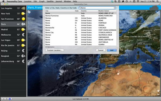The height and width of the screenshot is (101, 161).
Task: Click the cloud icon in the Paris header
Action: click(154, 8)
